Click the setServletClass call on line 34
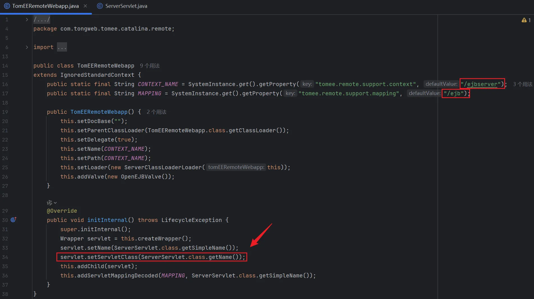534x299 pixels. pos(112,257)
